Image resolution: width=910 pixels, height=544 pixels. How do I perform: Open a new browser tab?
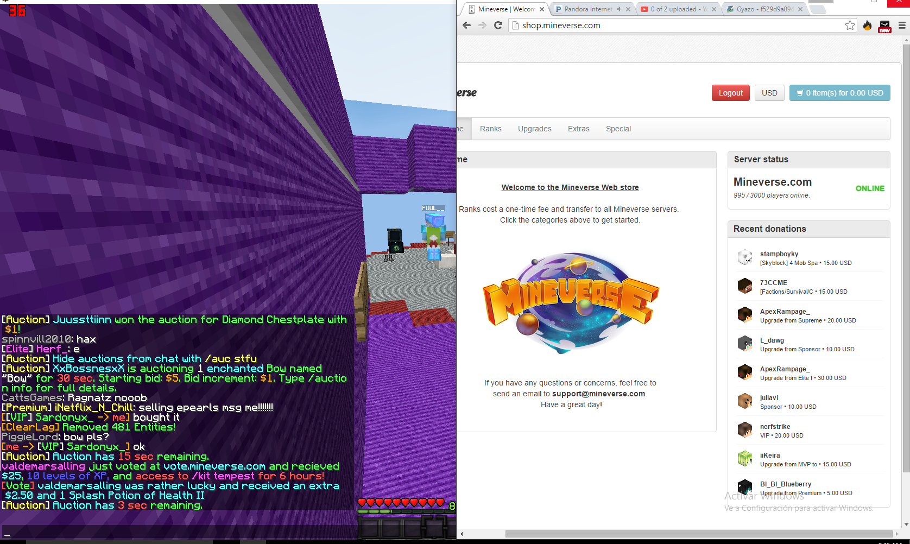click(818, 9)
